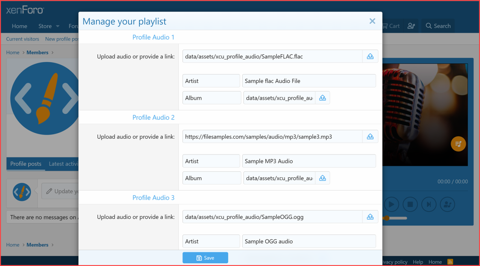Viewport: 480px width, 266px height.
Task: Click the orange volume slider handle
Action: pyautogui.click(x=386, y=218)
